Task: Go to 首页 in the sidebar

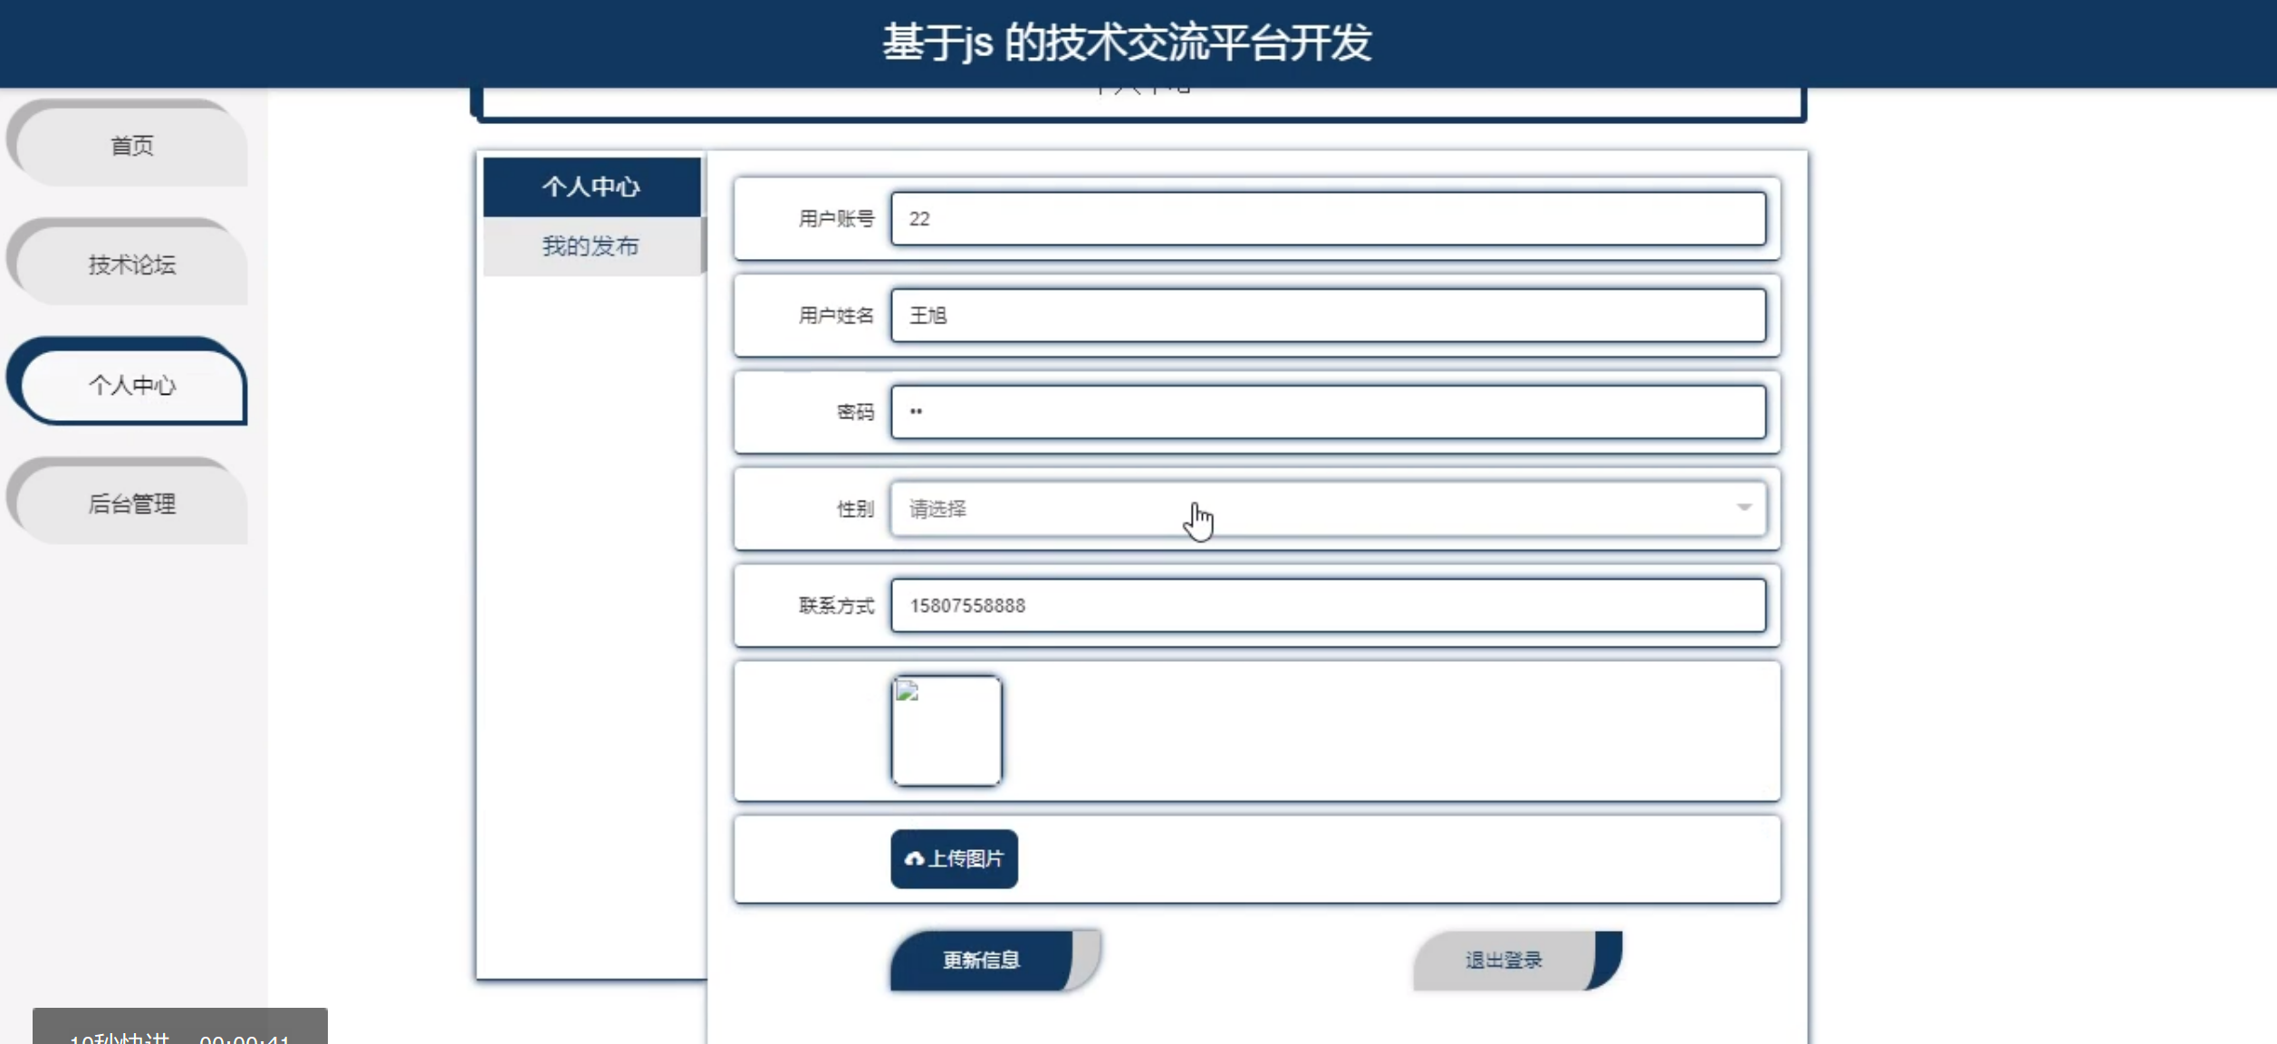Action: tap(131, 145)
